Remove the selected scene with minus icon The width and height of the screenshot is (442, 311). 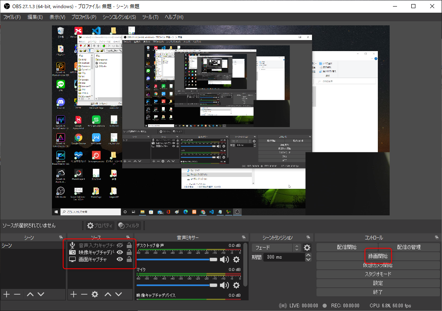[x=17, y=294]
